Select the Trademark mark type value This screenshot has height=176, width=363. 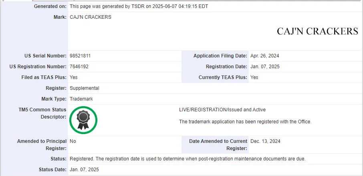(81, 99)
